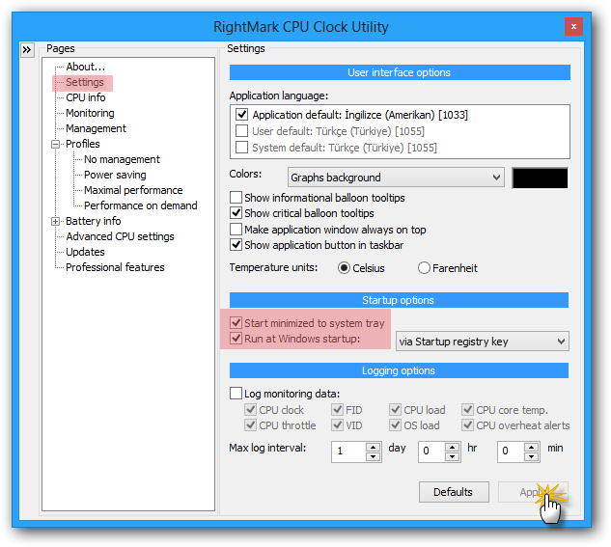
Task: Disable Show critical balloon tooltips
Action: pos(236,213)
